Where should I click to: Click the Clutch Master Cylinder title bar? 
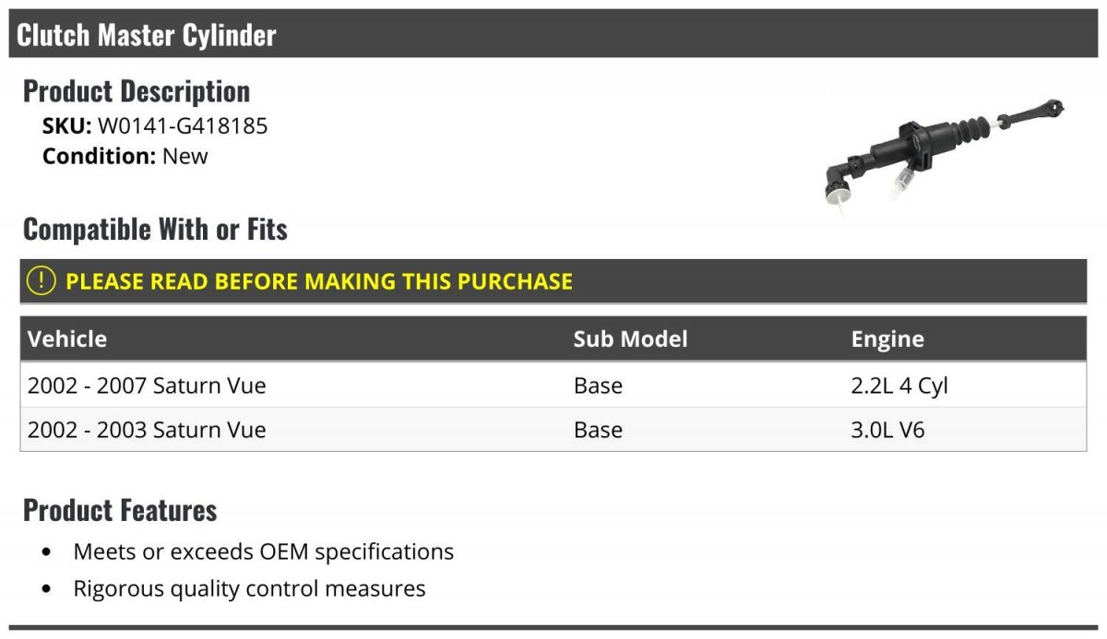(146, 35)
